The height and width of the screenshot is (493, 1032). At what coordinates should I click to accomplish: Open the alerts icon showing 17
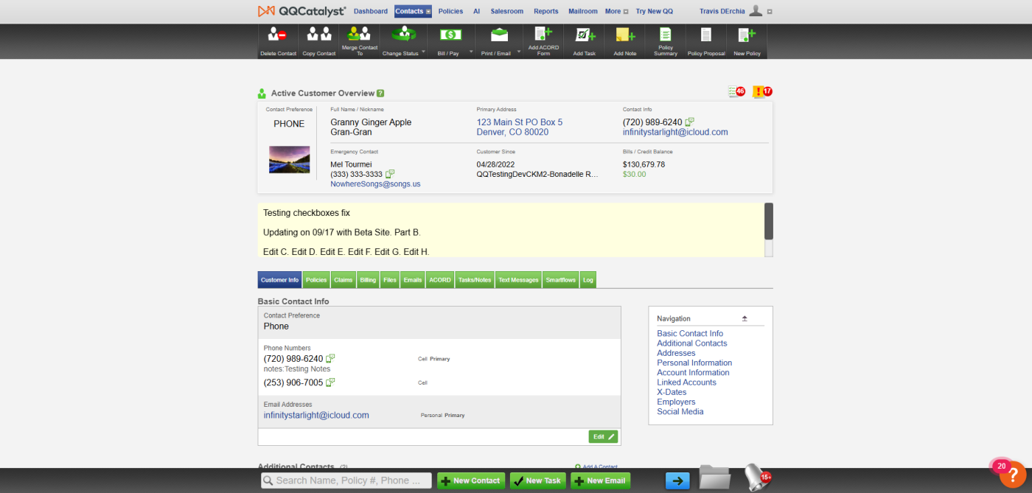tap(762, 92)
